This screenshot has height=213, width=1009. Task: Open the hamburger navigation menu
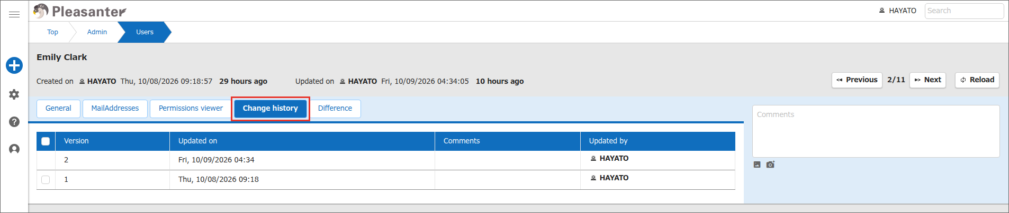point(14,14)
